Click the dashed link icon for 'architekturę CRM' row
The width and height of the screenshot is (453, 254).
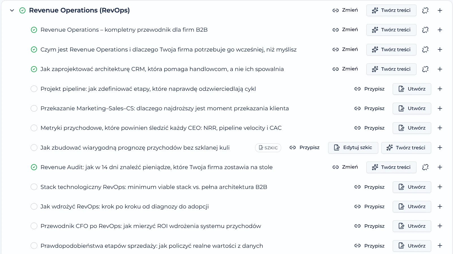(425, 69)
